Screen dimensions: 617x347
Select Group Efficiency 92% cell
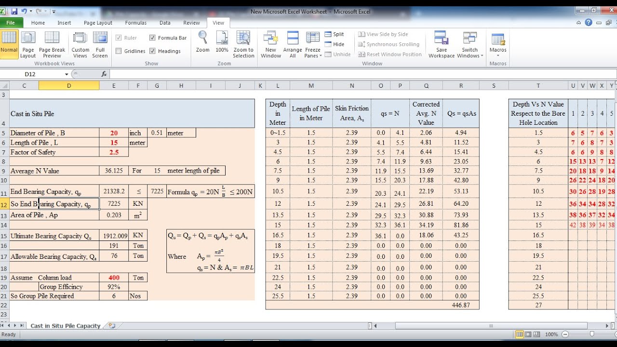tap(114, 287)
